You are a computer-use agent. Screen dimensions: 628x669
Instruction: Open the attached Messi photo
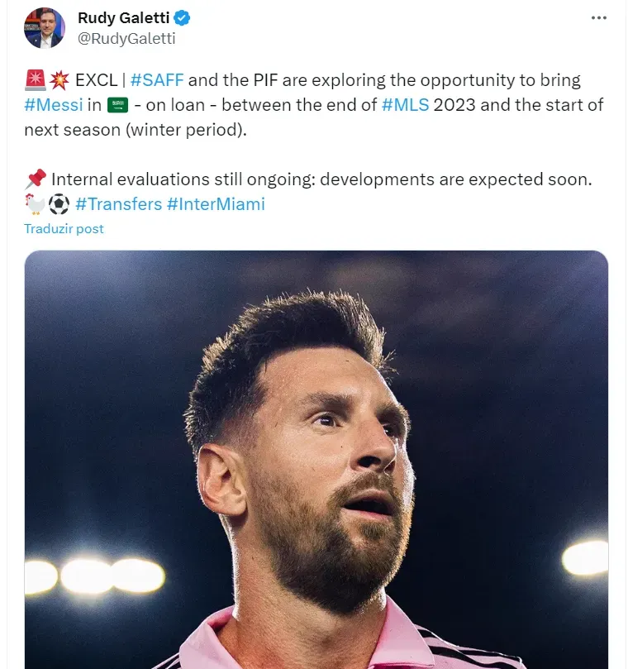coord(316,459)
